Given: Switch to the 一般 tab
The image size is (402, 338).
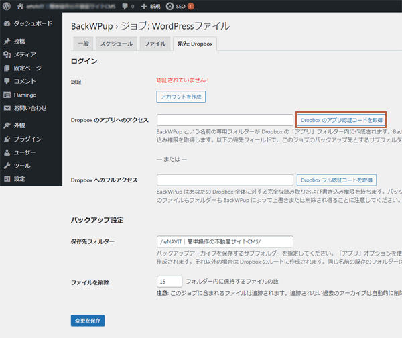Looking at the screenshot, I should coord(83,44).
